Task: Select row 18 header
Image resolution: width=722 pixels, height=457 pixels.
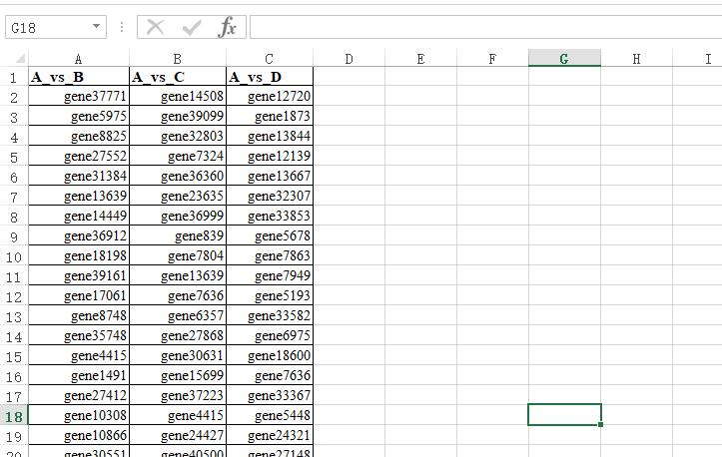Action: point(14,415)
